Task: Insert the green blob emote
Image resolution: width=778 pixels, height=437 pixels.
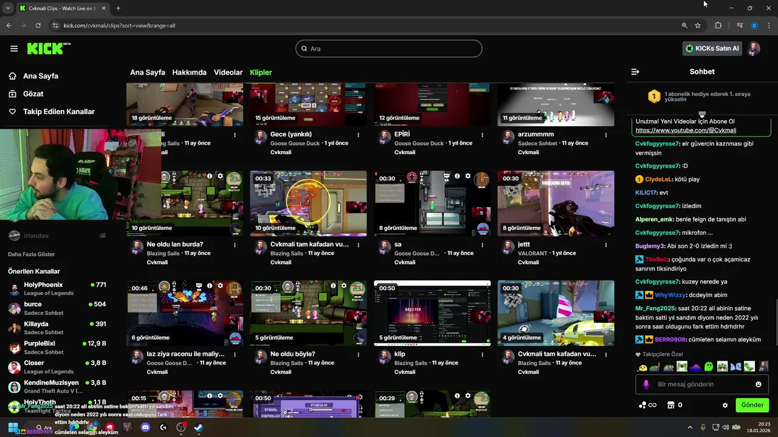Action: [709, 367]
